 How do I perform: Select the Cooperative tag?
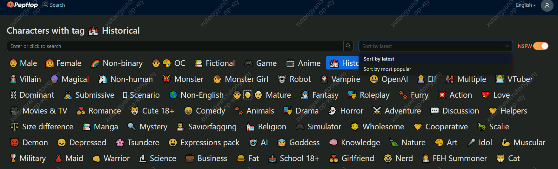[441, 127]
